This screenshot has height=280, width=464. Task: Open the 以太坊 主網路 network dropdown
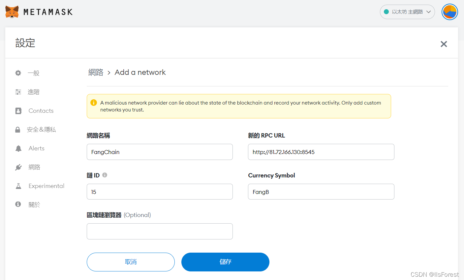407,12
